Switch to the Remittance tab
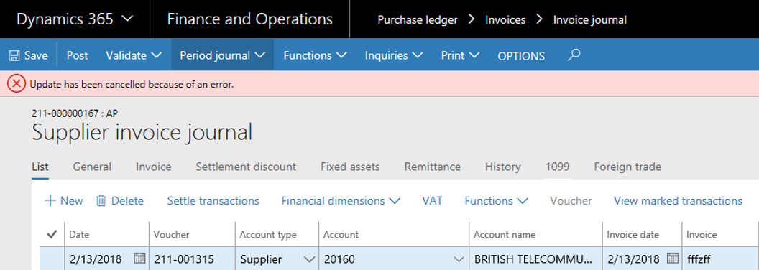This screenshot has width=759, height=270. 432,167
